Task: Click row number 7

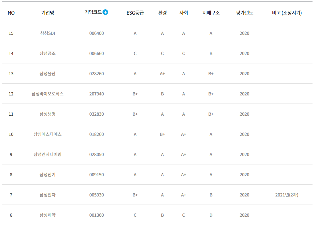Action: [11, 195]
